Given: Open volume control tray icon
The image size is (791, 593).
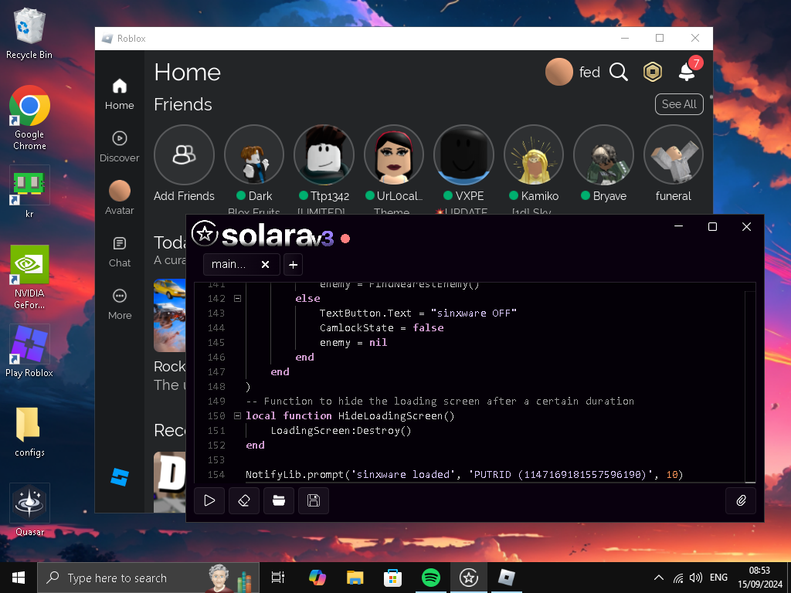Looking at the screenshot, I should click(696, 578).
